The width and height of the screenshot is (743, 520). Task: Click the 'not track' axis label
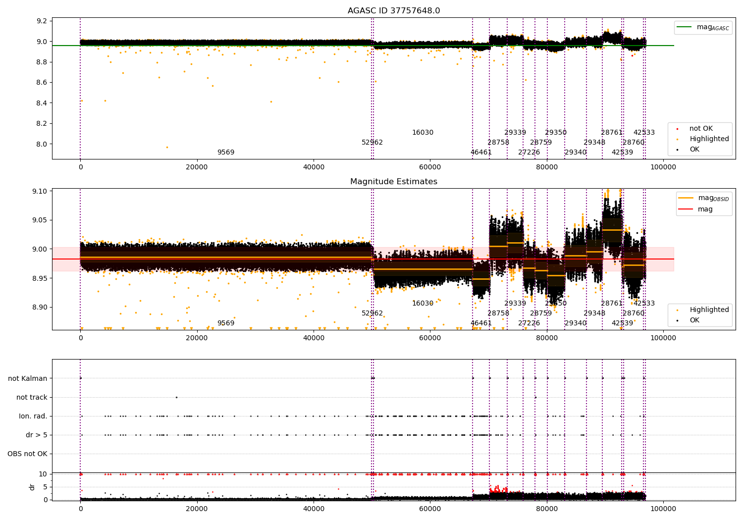click(32, 398)
